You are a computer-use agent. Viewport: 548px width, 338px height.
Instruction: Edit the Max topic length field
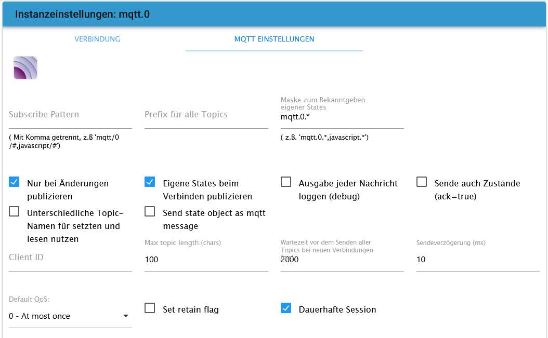click(x=206, y=260)
